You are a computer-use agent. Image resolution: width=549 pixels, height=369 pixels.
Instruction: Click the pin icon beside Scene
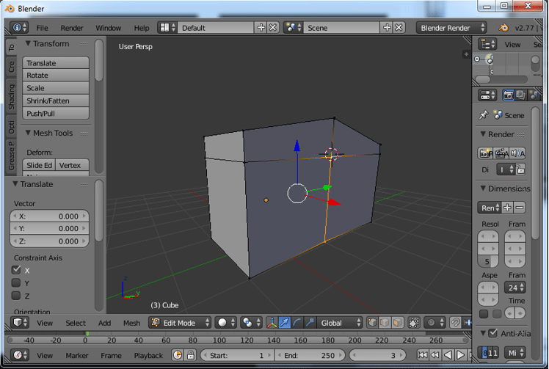tap(483, 115)
